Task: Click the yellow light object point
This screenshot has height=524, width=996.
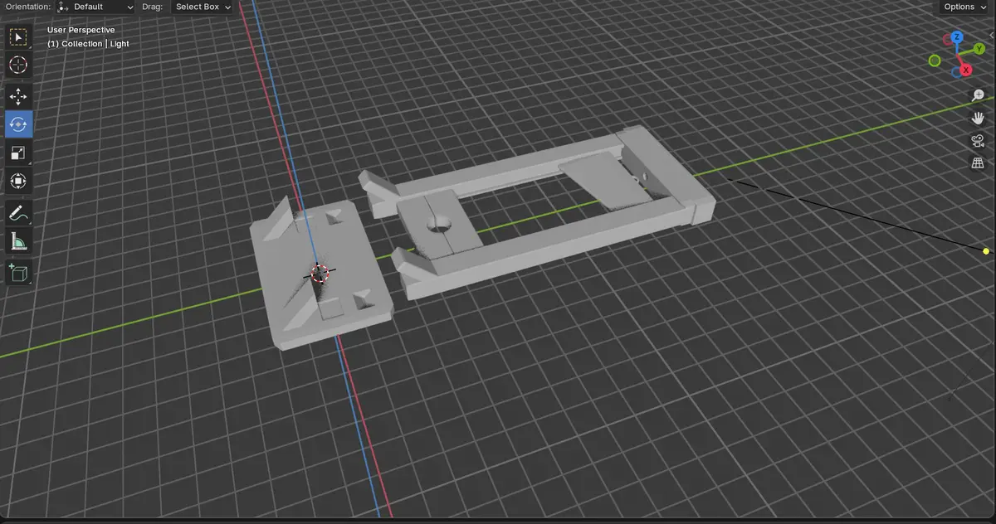Action: [986, 251]
